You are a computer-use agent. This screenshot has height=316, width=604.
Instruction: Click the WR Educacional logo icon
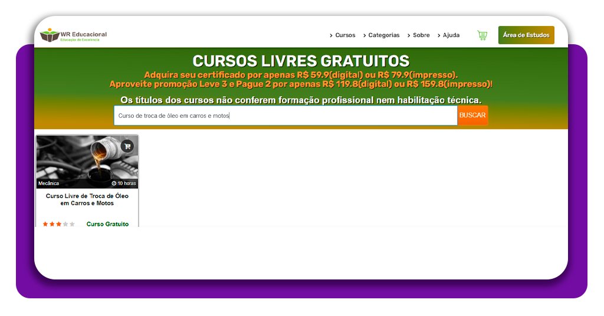(x=50, y=35)
